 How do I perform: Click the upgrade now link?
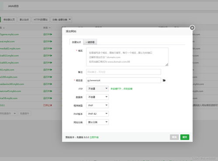pyautogui.click(x=94, y=137)
